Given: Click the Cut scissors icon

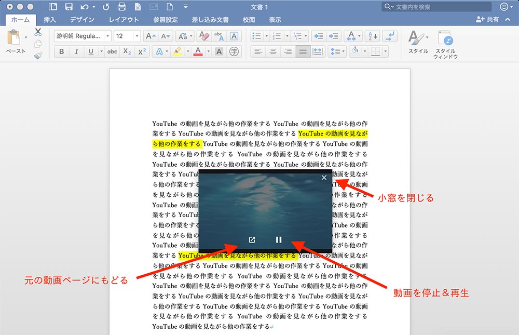Looking at the screenshot, I should [x=38, y=32].
